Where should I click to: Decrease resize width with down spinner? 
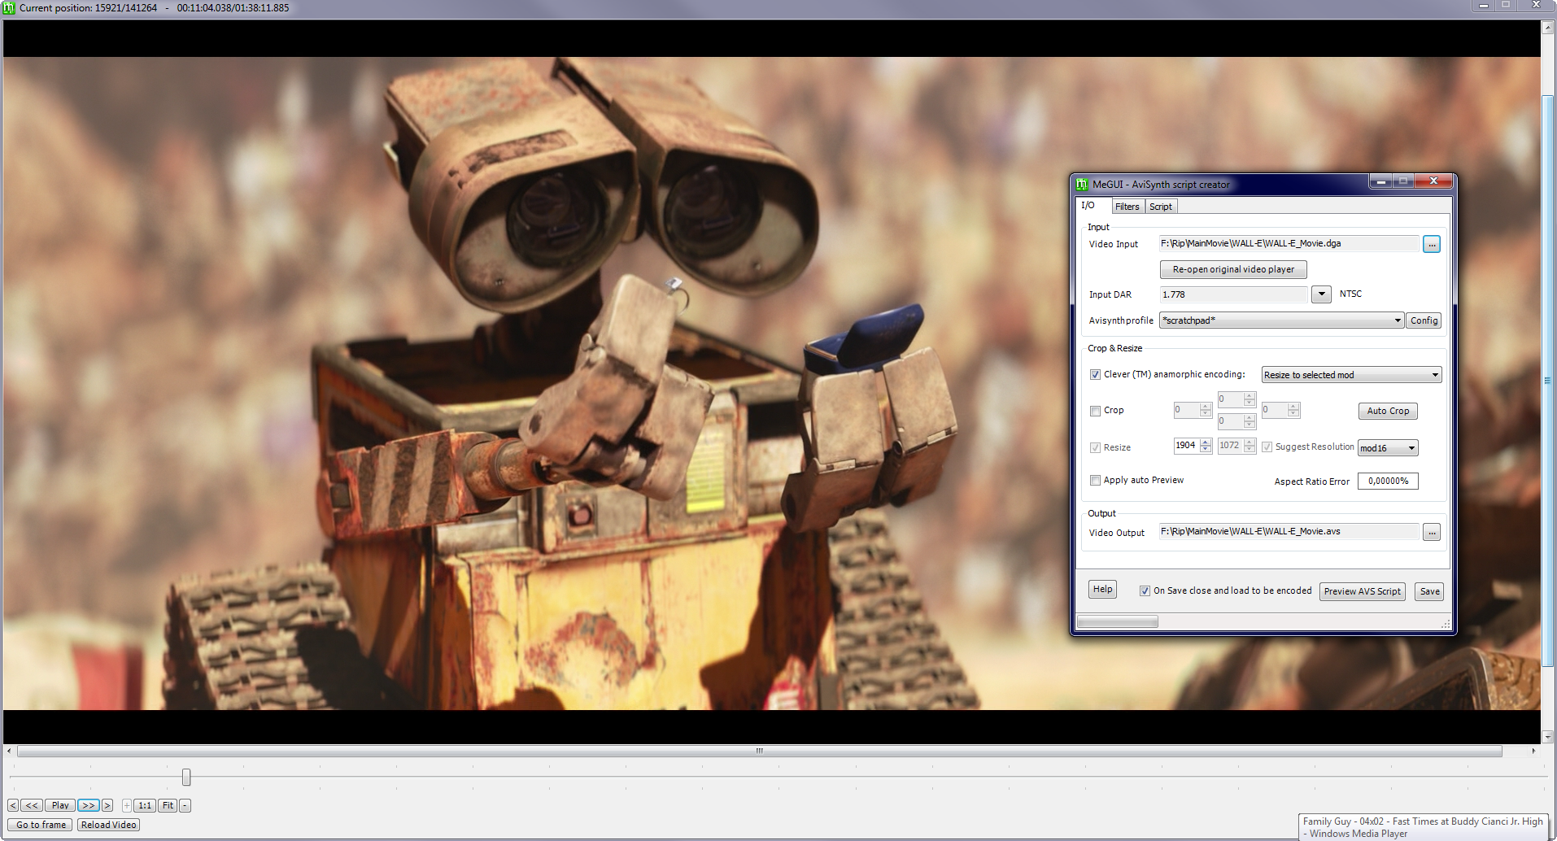coord(1206,450)
